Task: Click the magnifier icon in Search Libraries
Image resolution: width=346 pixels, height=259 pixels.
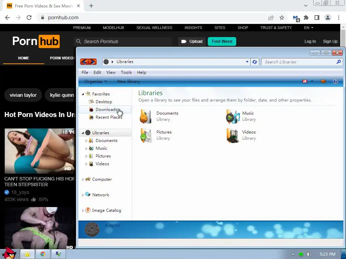Action: 339,62
